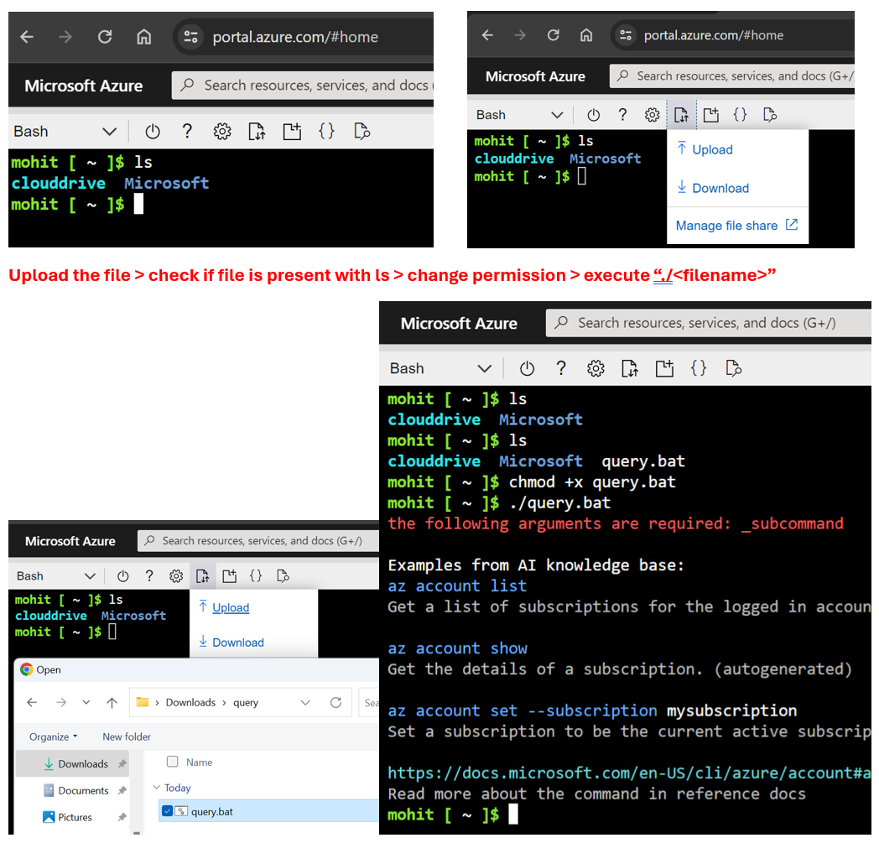Image resolution: width=879 pixels, height=843 pixels.
Task: Click New folder button in Open dialog
Action: click(127, 736)
